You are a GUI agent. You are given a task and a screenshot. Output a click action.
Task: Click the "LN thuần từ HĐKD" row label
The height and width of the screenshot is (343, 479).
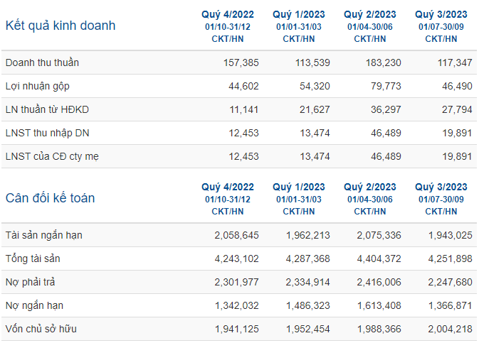pyautogui.click(x=47, y=109)
